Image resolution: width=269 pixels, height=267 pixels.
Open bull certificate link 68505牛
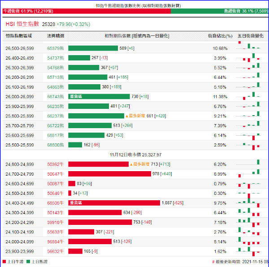56,203
